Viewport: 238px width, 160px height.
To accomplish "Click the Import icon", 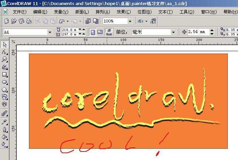I will 88,21.
